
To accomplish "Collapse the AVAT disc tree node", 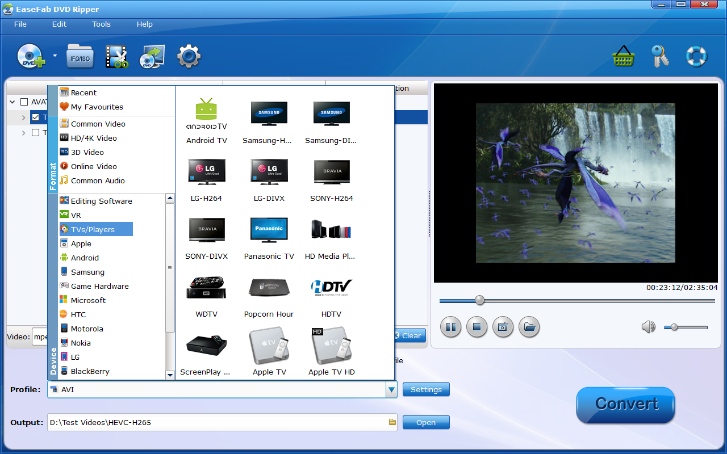I will coord(12,102).
